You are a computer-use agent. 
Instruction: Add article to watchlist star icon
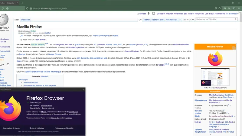(180, 20)
